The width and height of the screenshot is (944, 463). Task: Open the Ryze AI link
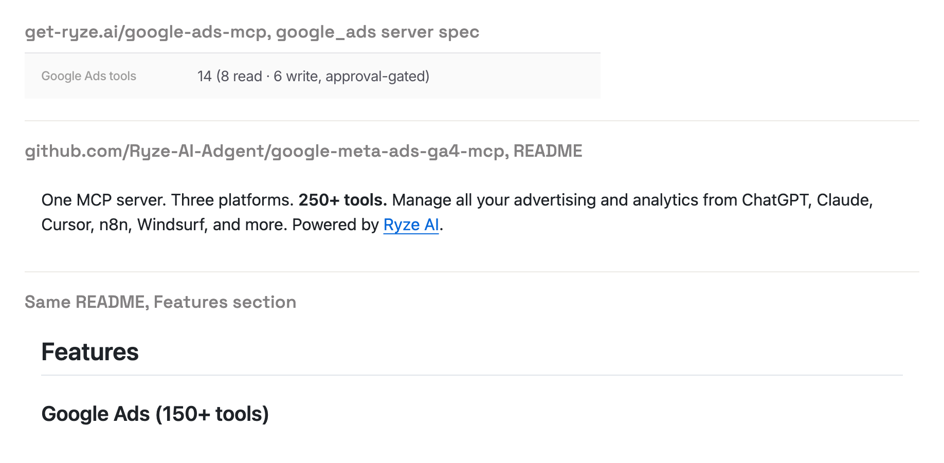coord(411,225)
